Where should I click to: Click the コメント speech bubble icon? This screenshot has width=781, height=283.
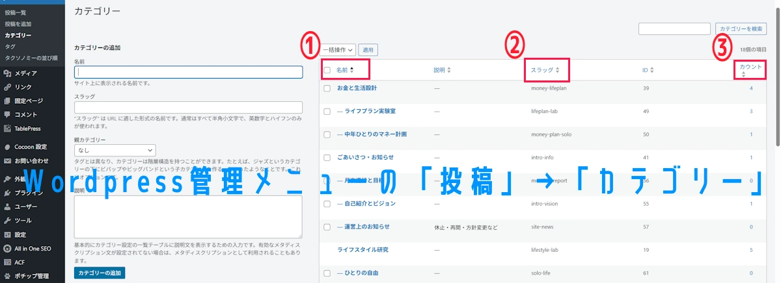click(7, 114)
